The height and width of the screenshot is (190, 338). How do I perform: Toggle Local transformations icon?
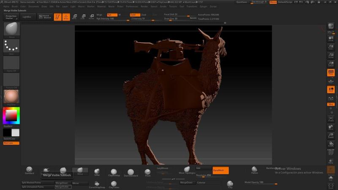[331, 90]
